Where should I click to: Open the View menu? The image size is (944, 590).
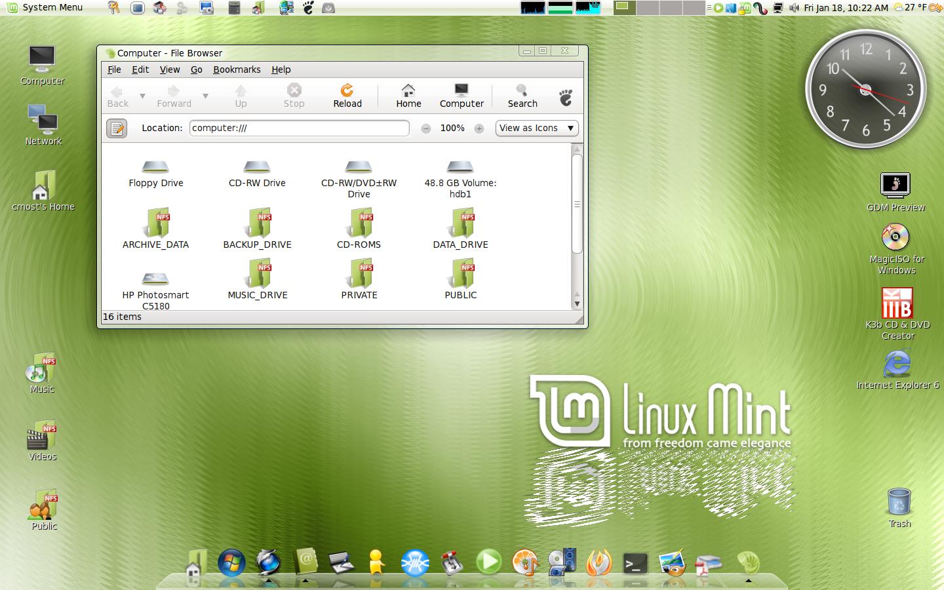click(x=169, y=69)
